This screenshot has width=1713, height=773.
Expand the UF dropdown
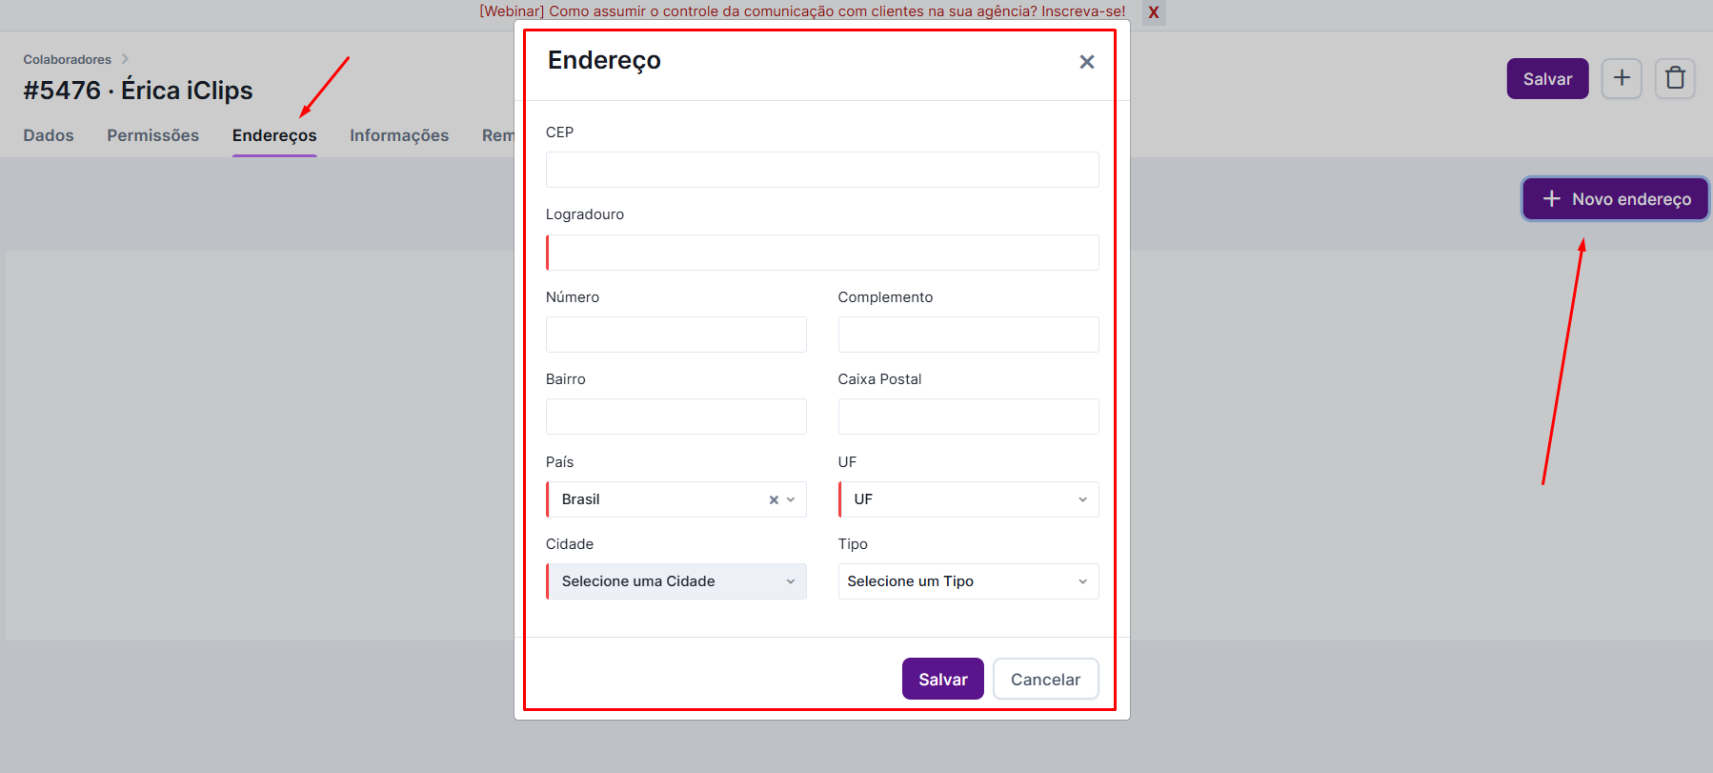click(x=968, y=499)
